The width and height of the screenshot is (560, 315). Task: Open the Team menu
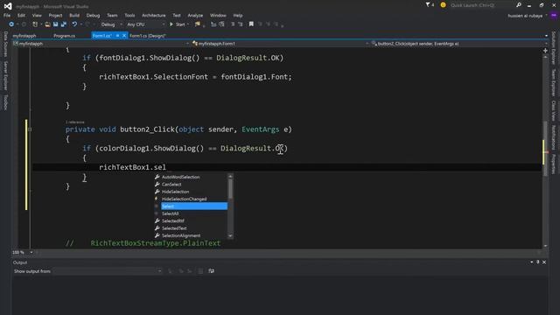(x=112, y=16)
